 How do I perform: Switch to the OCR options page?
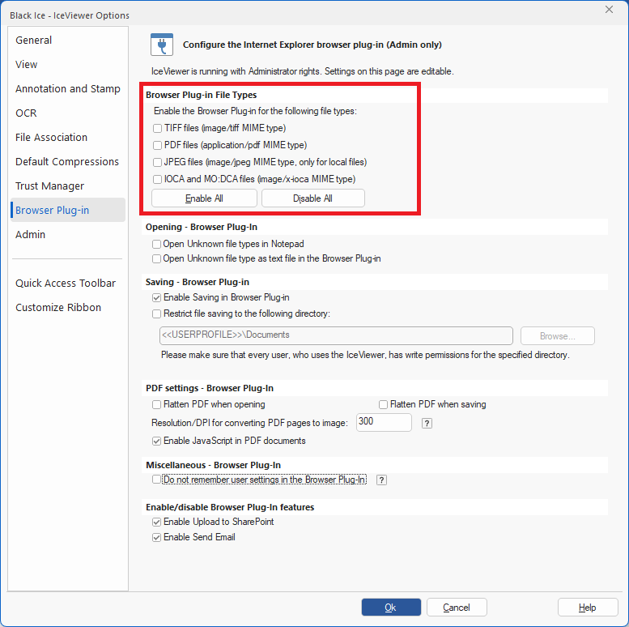[x=26, y=113]
